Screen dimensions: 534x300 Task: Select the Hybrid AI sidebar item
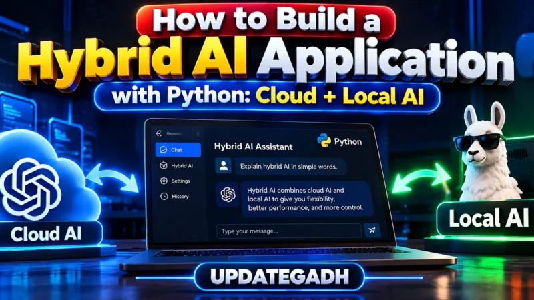click(x=177, y=165)
